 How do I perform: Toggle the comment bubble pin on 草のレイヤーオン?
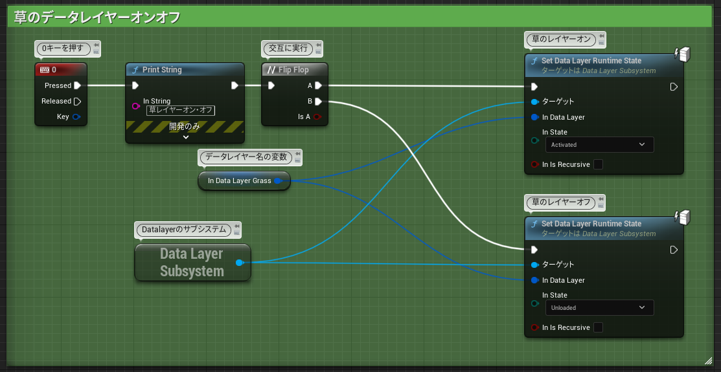point(601,36)
